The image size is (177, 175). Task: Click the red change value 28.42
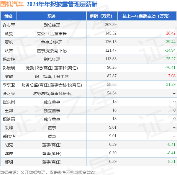point(171,33)
